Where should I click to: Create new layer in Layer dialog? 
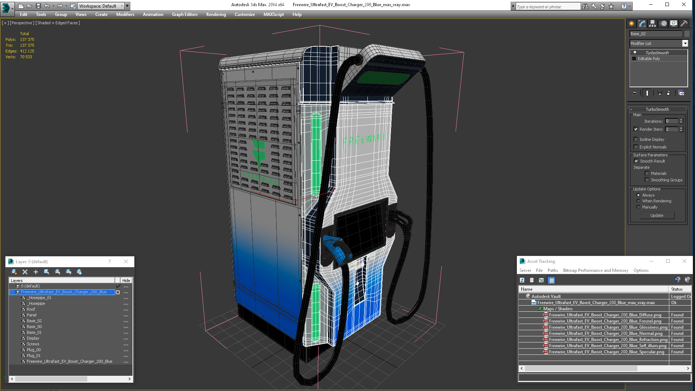pyautogui.click(x=14, y=272)
